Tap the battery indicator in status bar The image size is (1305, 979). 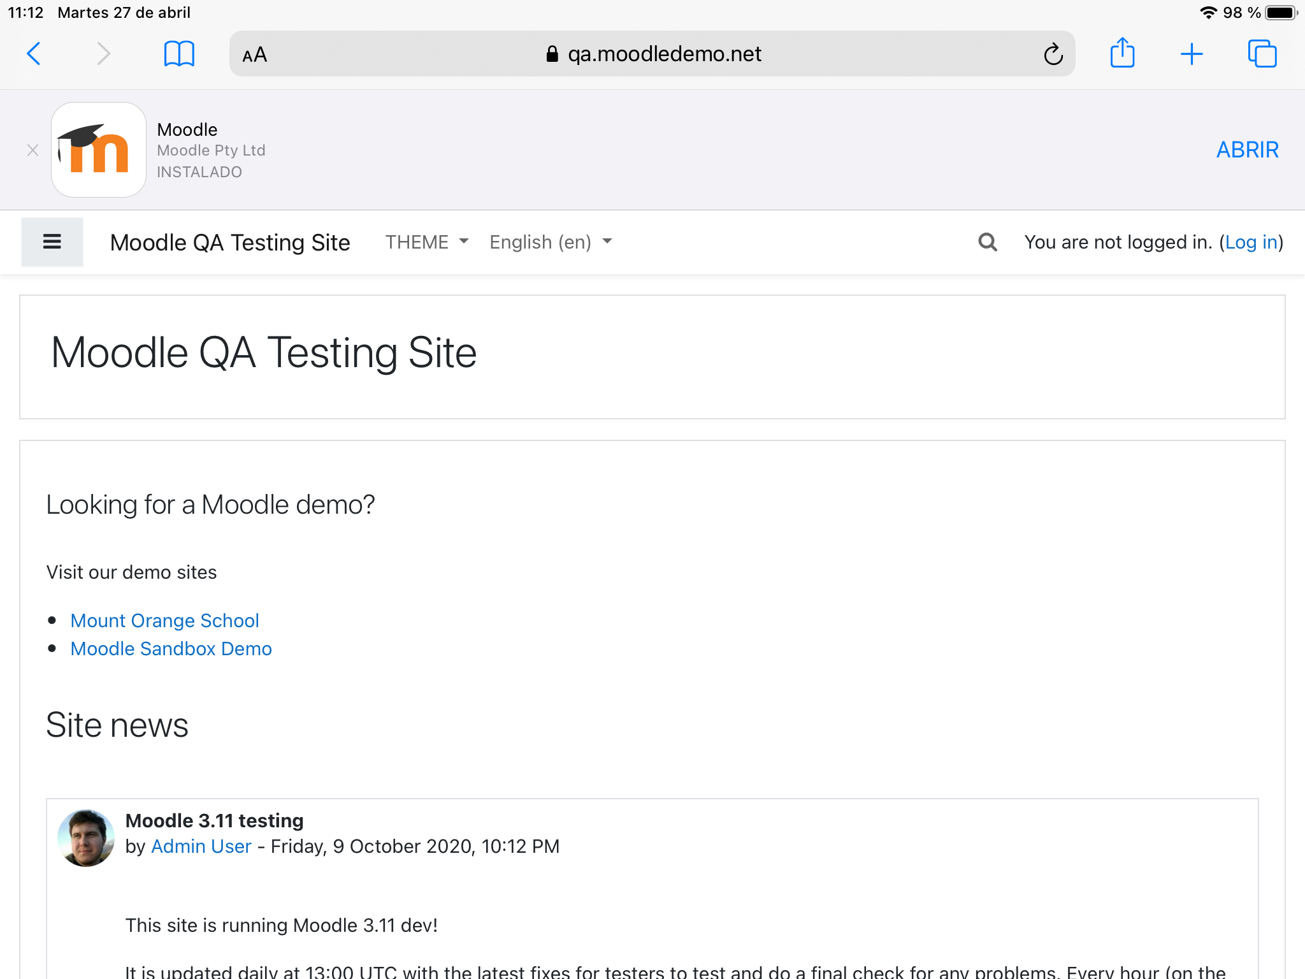click(x=1281, y=13)
